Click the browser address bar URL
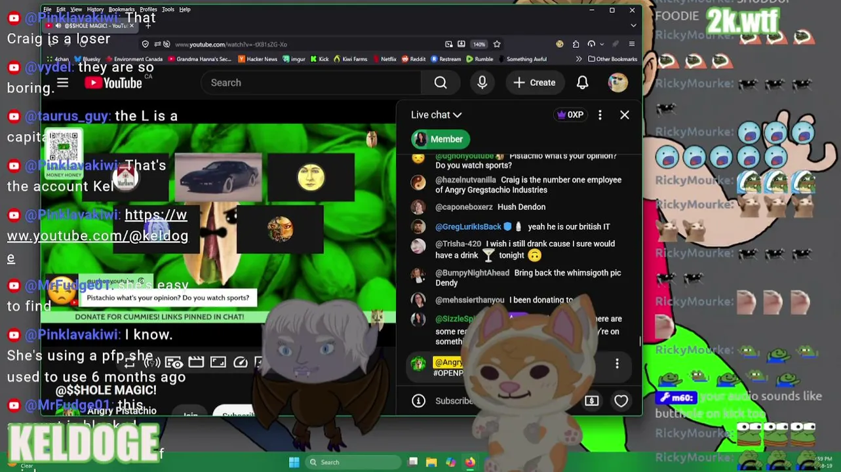This screenshot has height=472, width=841. (231, 44)
